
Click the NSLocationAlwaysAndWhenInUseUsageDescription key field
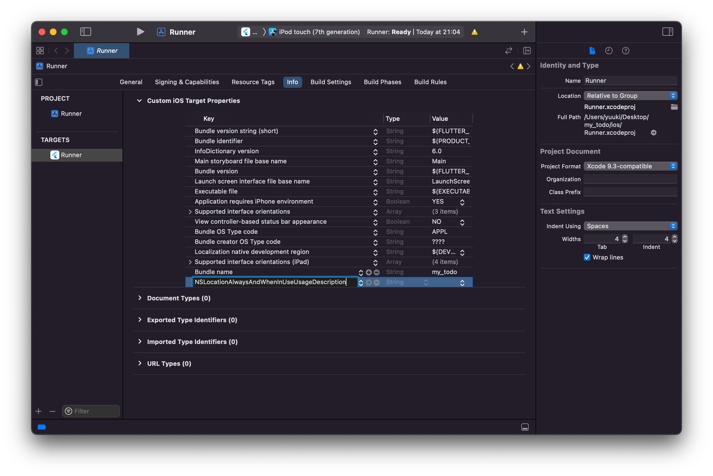coord(275,282)
